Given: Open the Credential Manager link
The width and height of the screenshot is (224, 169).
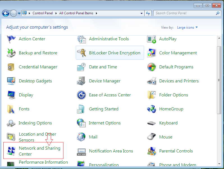Looking at the screenshot, I should pyautogui.click(x=38, y=67).
